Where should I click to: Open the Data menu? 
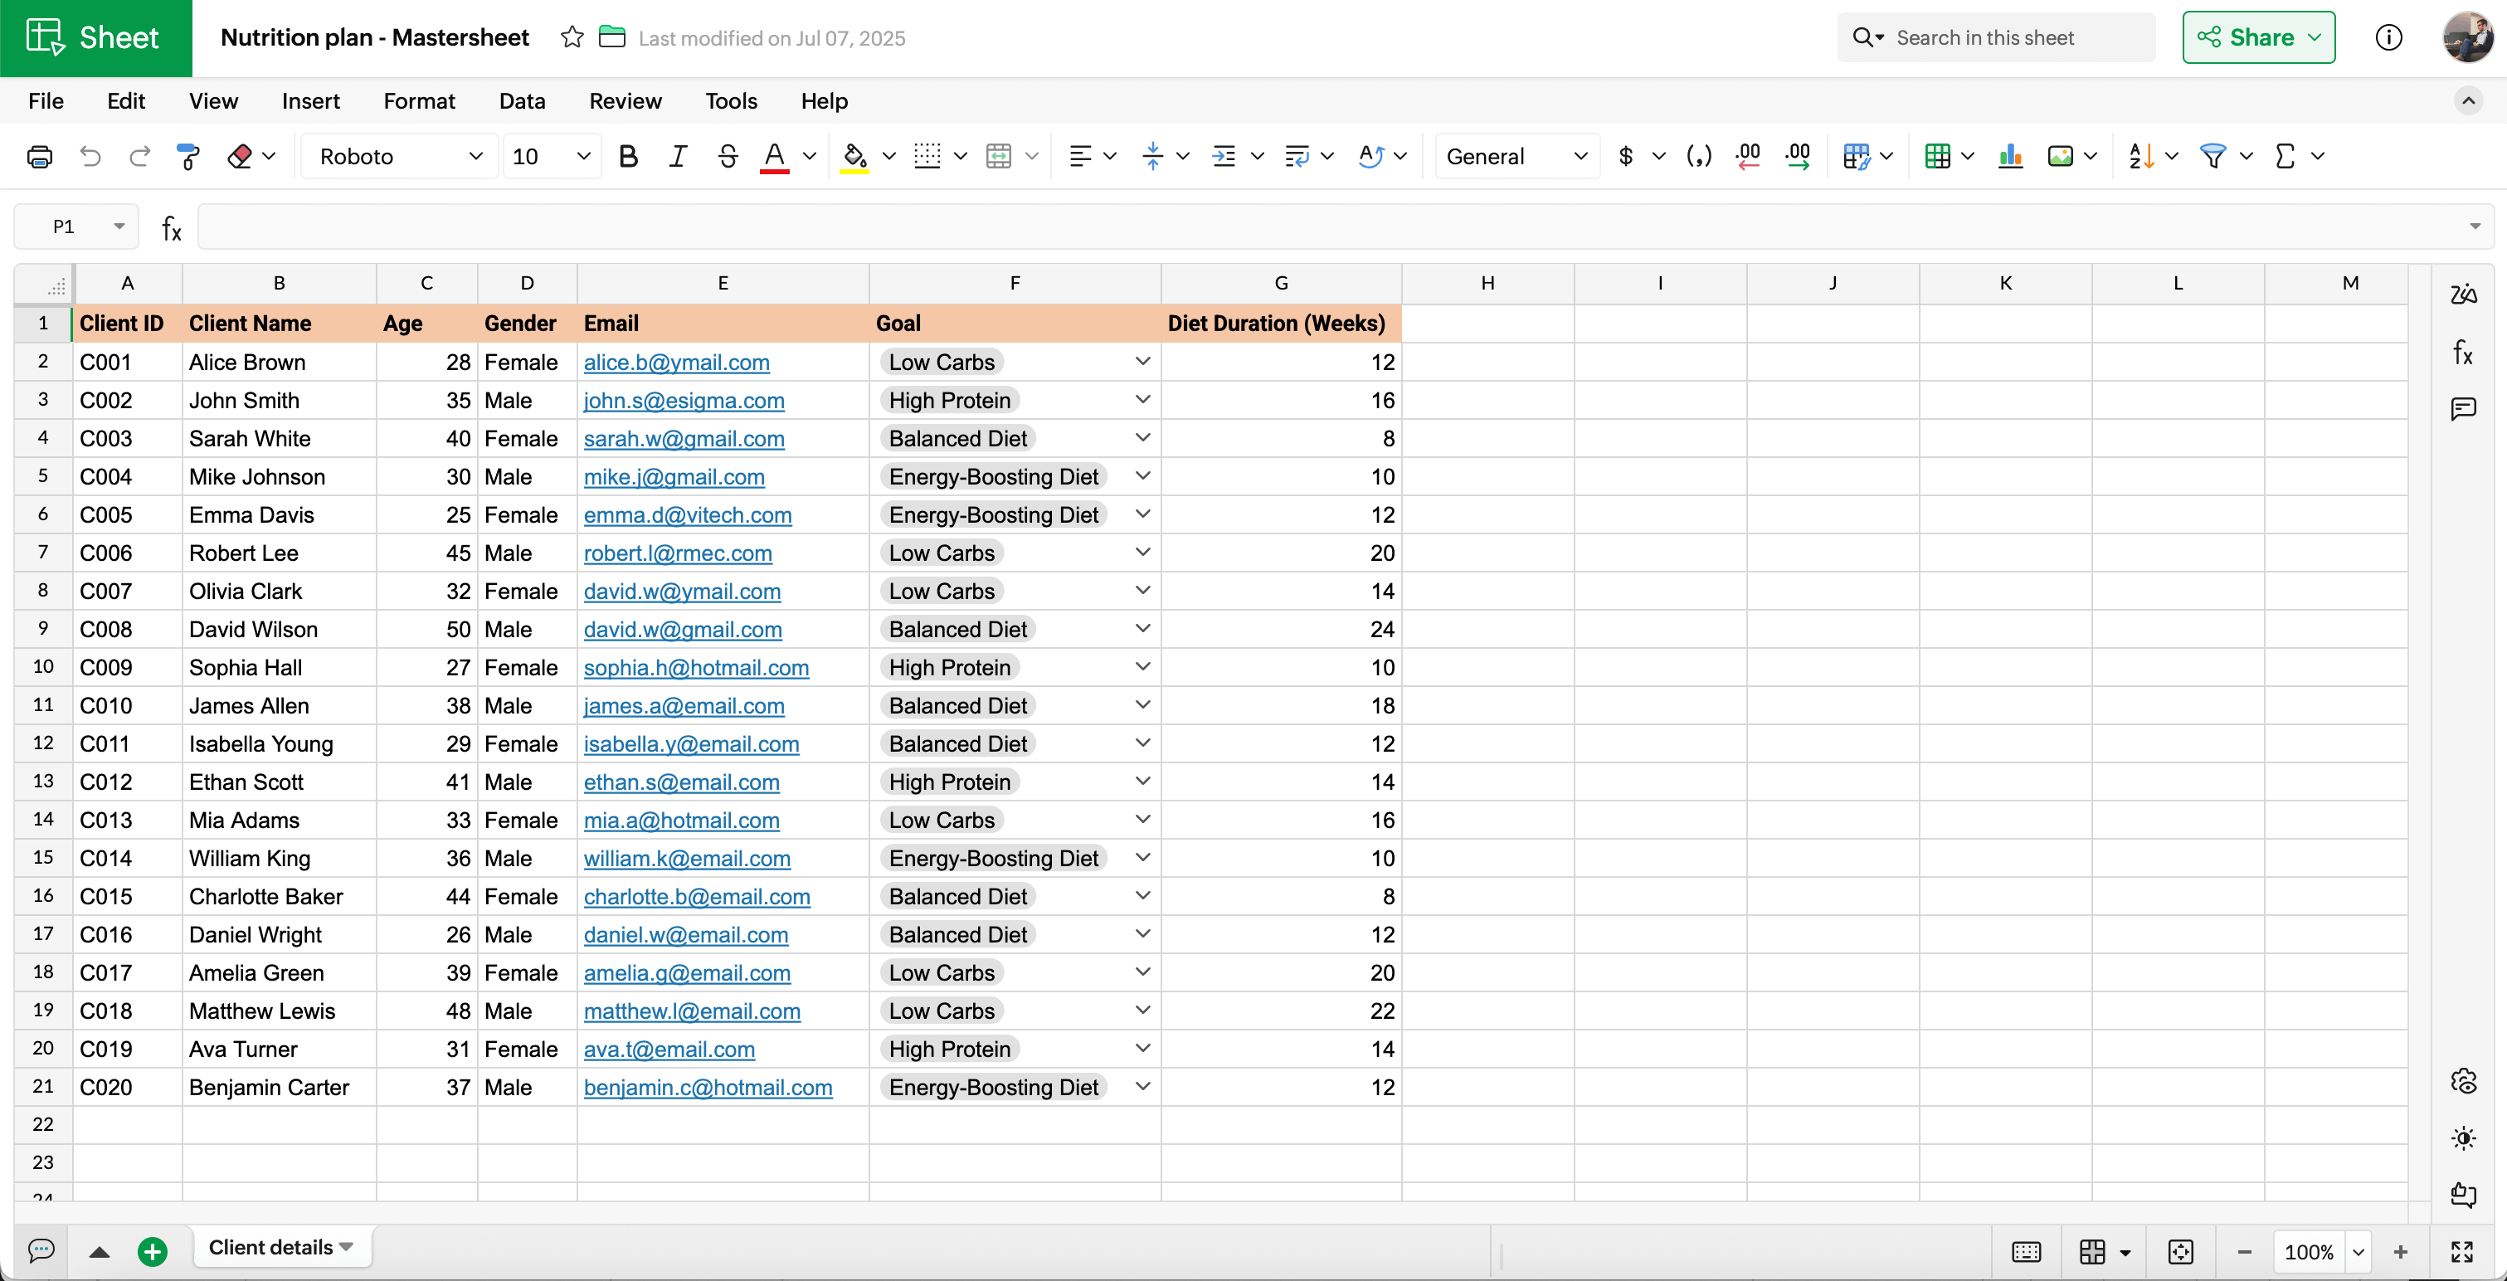(522, 101)
